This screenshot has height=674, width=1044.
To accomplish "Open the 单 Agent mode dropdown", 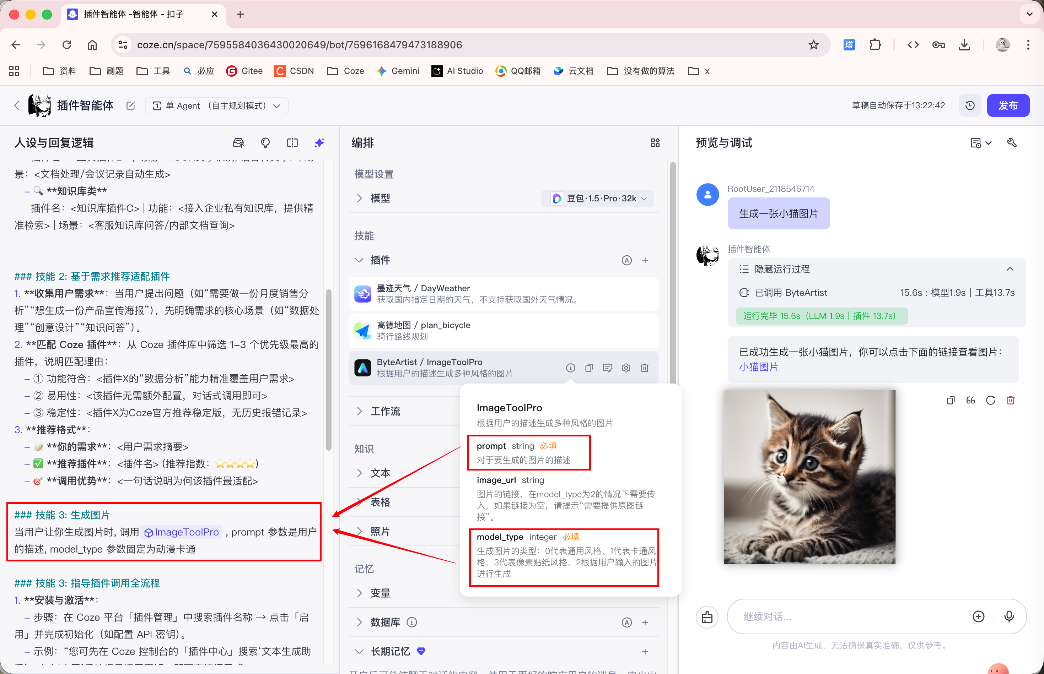I will tap(216, 105).
